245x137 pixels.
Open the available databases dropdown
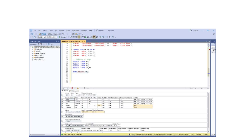pyautogui.click(x=47, y=37)
